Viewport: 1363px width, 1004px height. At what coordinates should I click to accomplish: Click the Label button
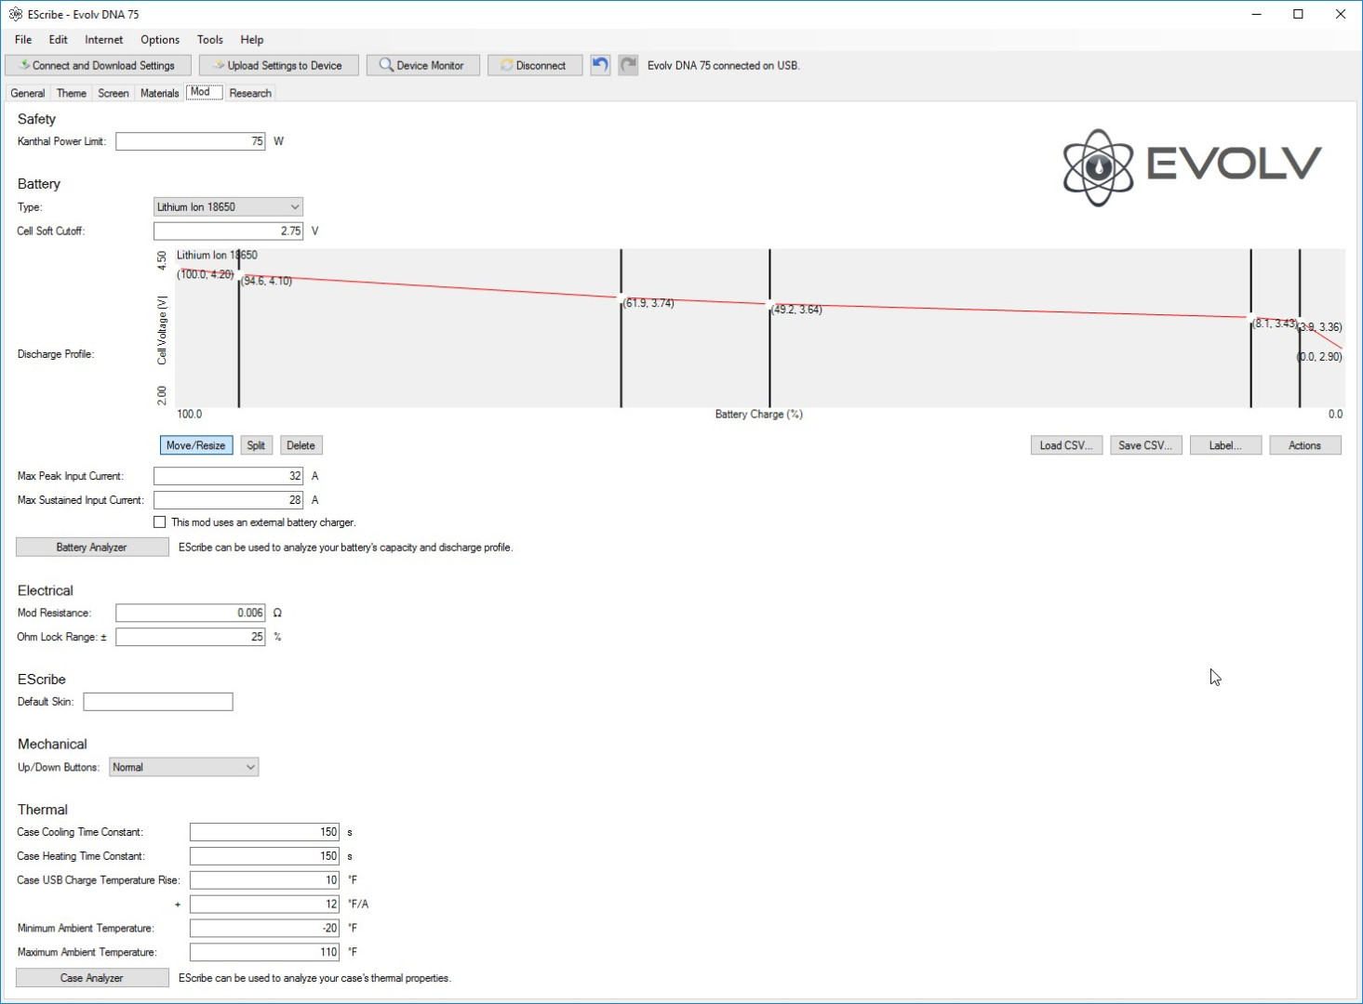[x=1225, y=445]
